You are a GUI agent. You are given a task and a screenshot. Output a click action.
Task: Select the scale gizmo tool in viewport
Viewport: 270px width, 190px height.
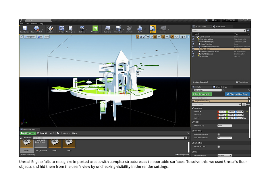(144, 37)
